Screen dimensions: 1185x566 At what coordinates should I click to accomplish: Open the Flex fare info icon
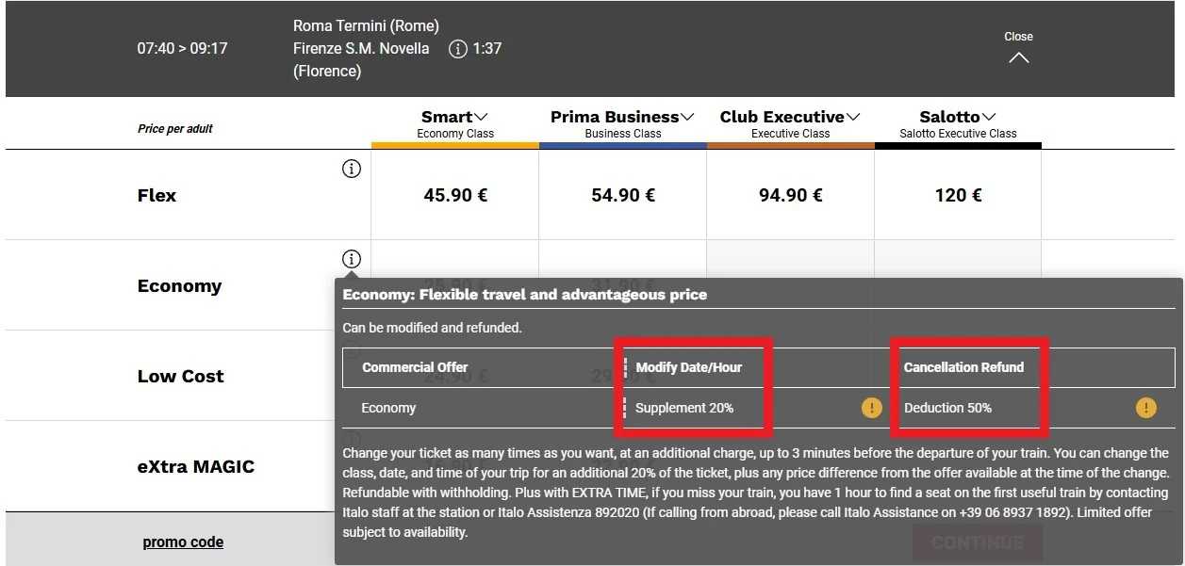tap(352, 170)
